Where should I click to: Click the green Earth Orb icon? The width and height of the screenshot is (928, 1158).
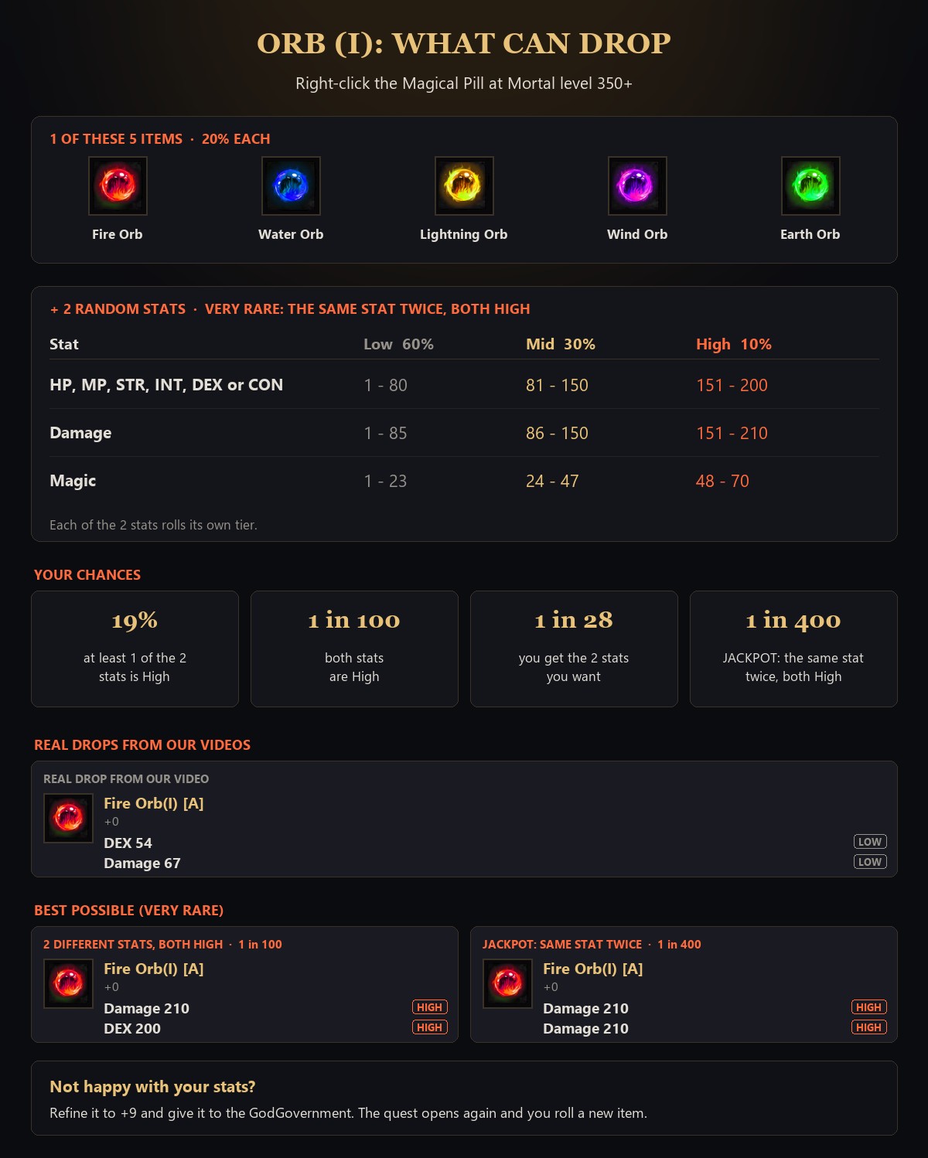pos(810,186)
